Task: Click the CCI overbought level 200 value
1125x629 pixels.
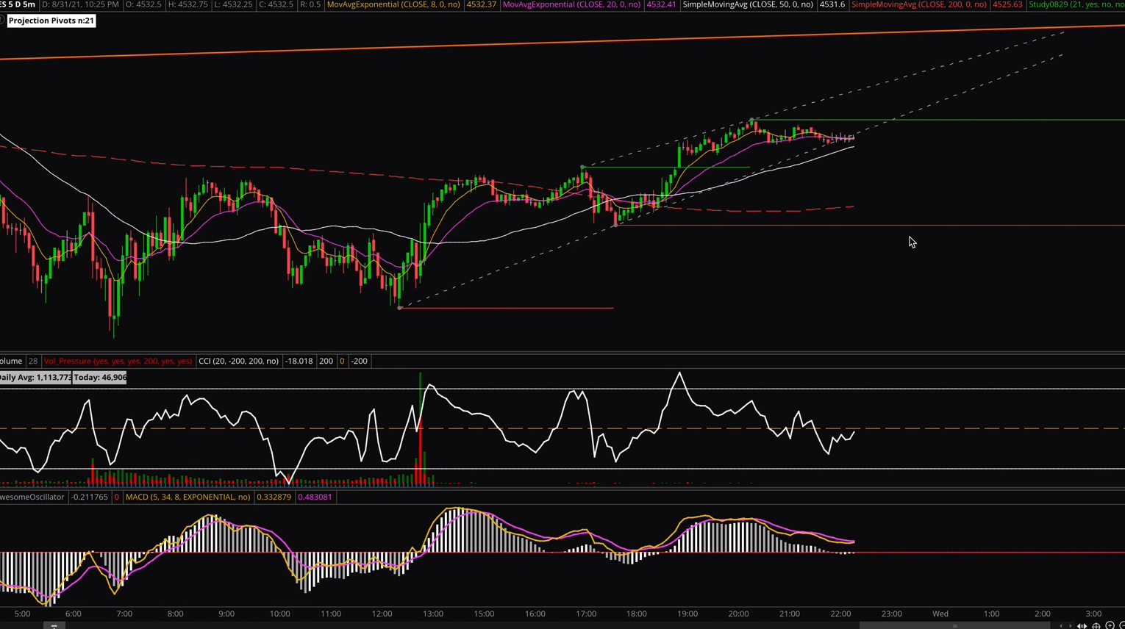Action: click(x=326, y=361)
